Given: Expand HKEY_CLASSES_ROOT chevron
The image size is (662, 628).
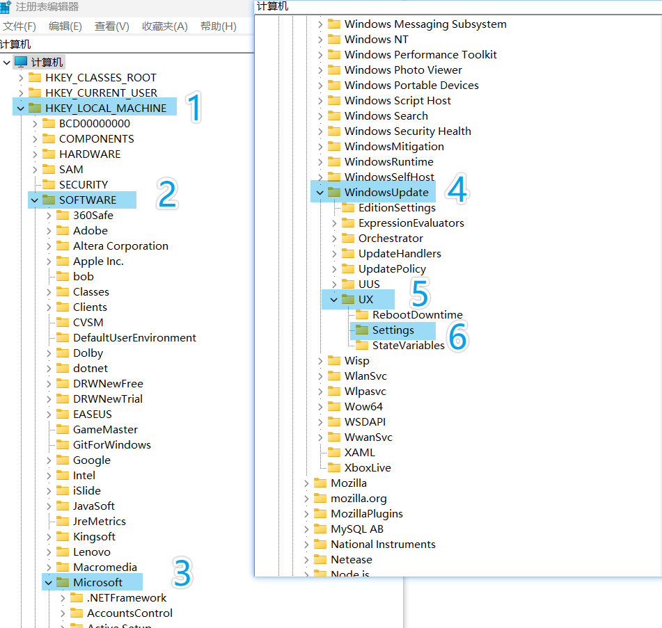Looking at the screenshot, I should pos(21,78).
